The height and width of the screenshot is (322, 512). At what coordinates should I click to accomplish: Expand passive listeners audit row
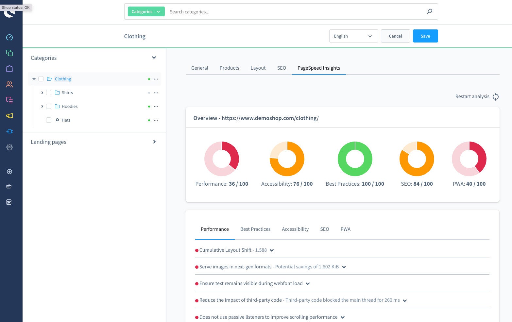click(x=343, y=317)
